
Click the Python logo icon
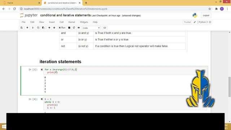[x=195, y=15]
